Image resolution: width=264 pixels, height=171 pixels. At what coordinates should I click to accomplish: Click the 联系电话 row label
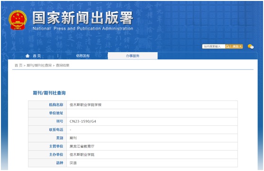pyautogui.click(x=56, y=130)
